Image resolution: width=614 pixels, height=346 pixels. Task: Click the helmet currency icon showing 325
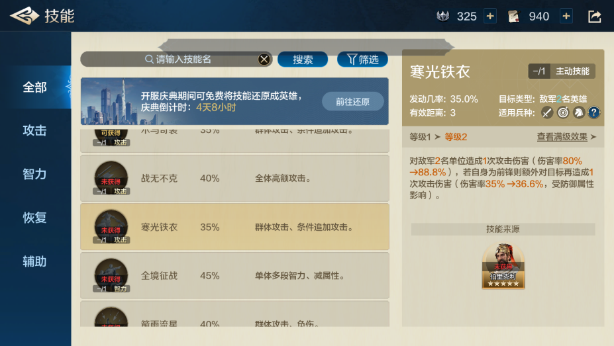(443, 17)
